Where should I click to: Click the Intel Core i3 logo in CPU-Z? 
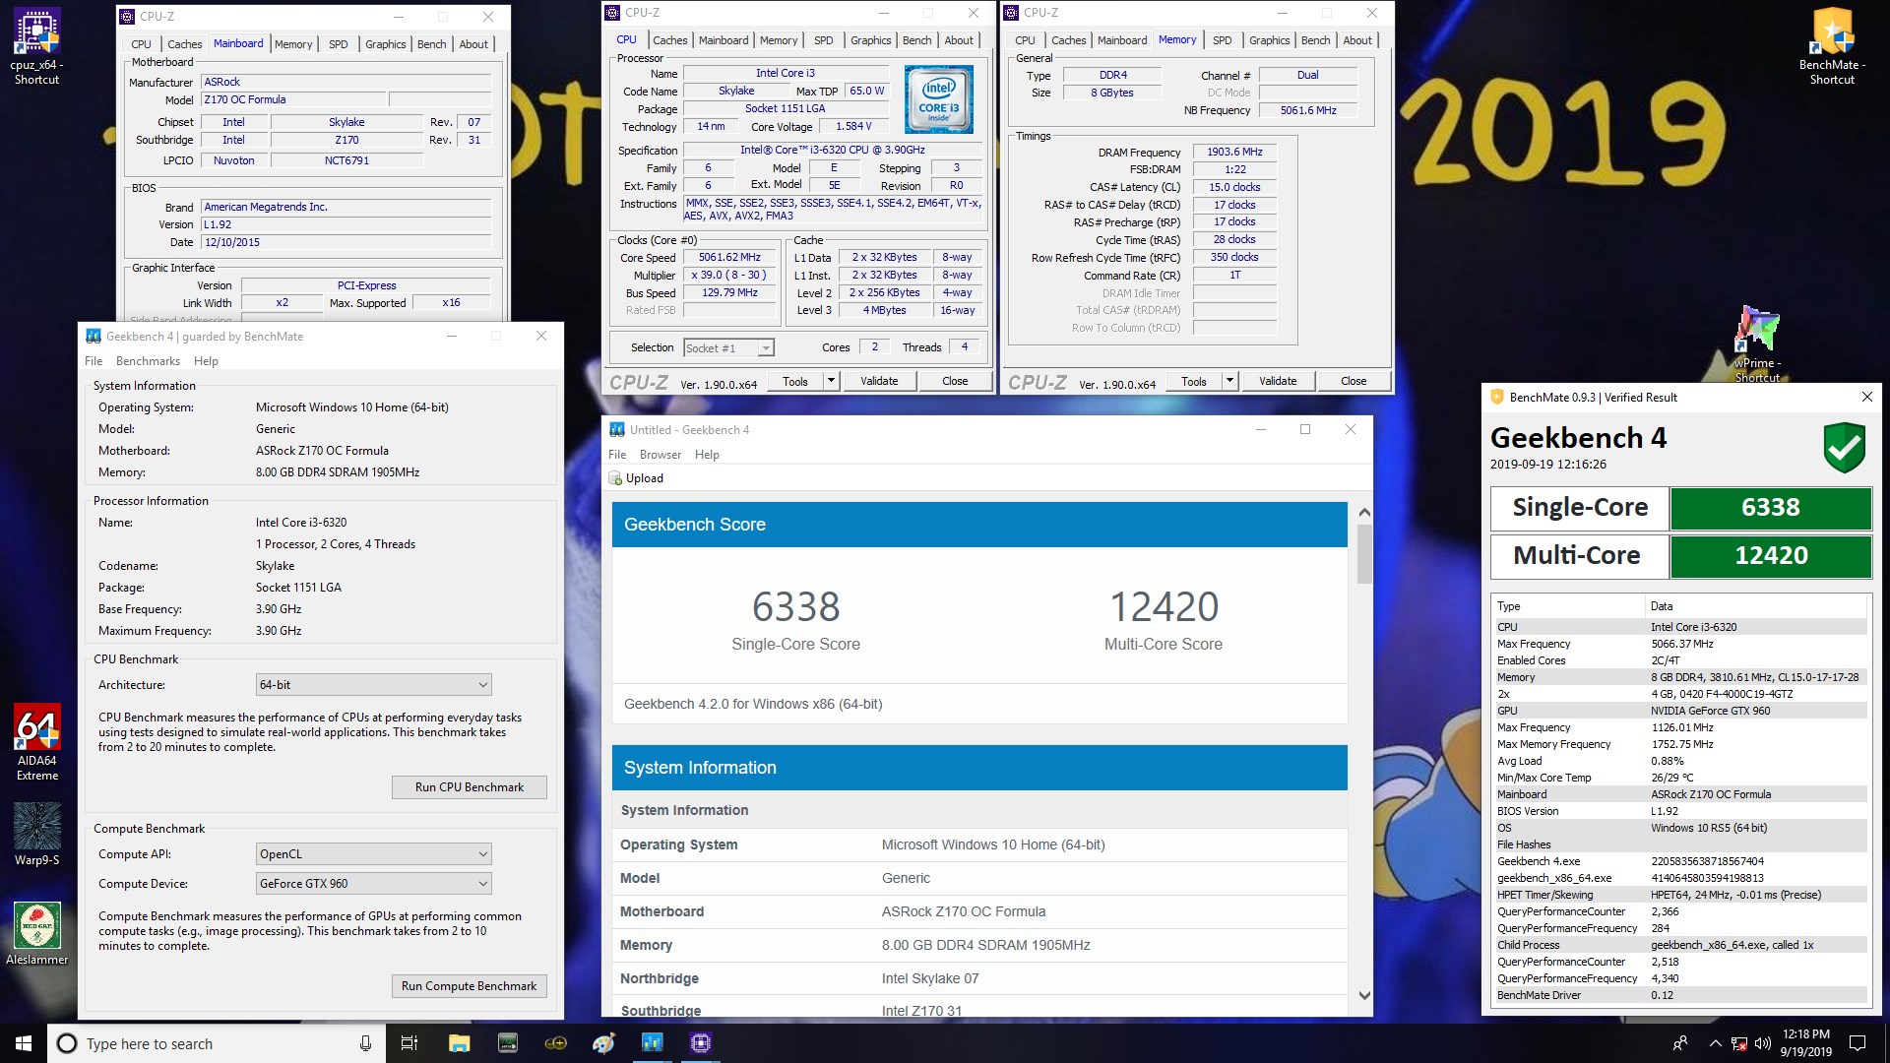tap(938, 99)
